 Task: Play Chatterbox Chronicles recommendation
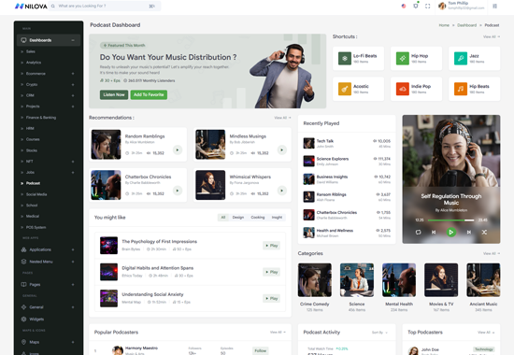pos(178,191)
